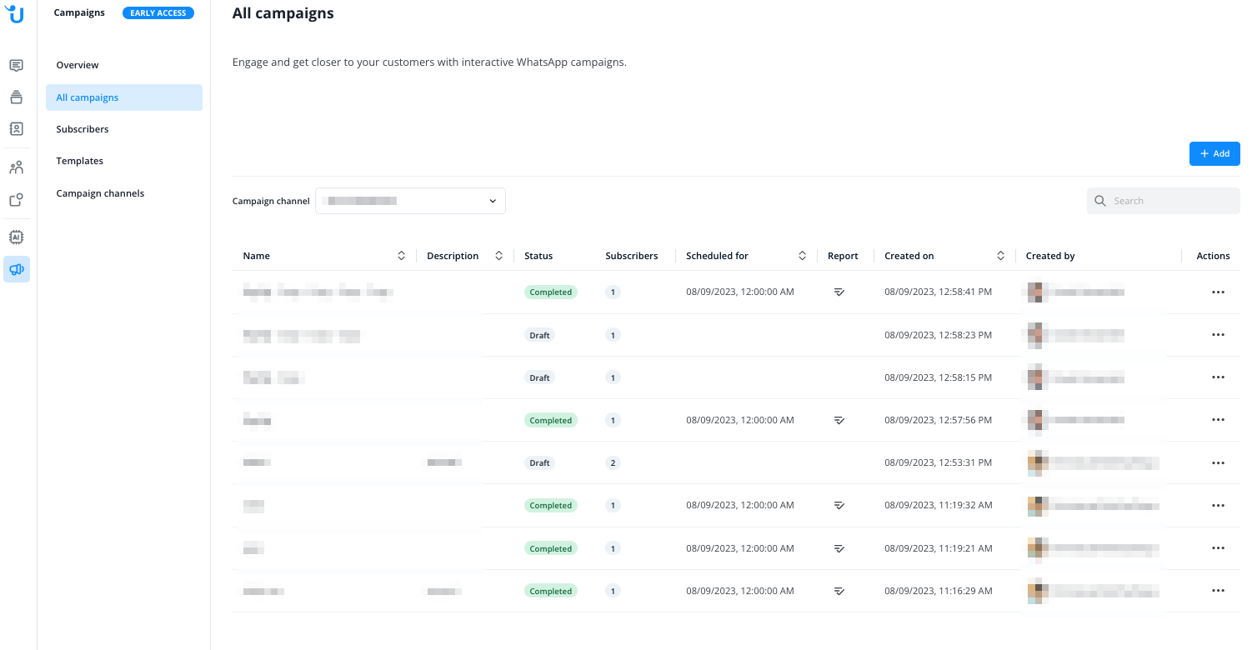This screenshot has width=1252, height=650.
Task: Open Templates in the side menu
Action: click(80, 161)
